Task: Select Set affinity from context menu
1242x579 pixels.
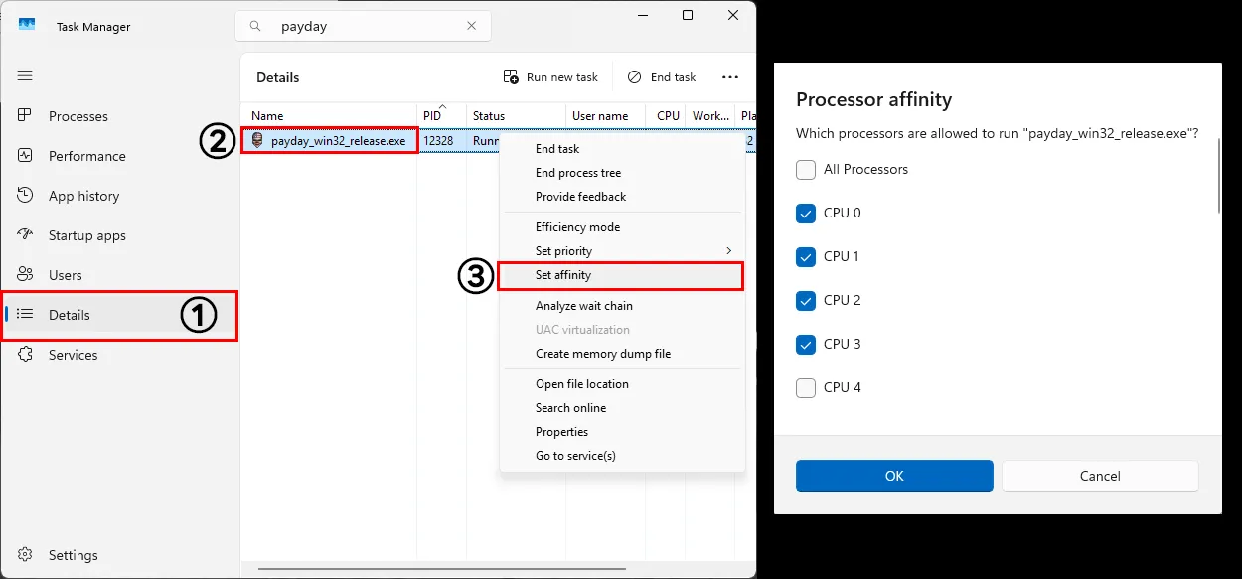Action: tap(563, 275)
